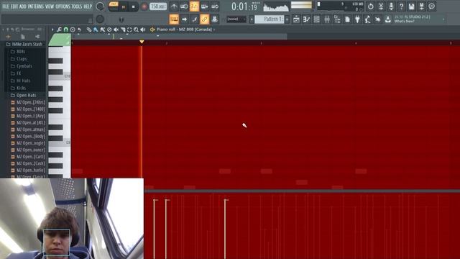
Task: Open the Channel rack icon
Action: 316,19
